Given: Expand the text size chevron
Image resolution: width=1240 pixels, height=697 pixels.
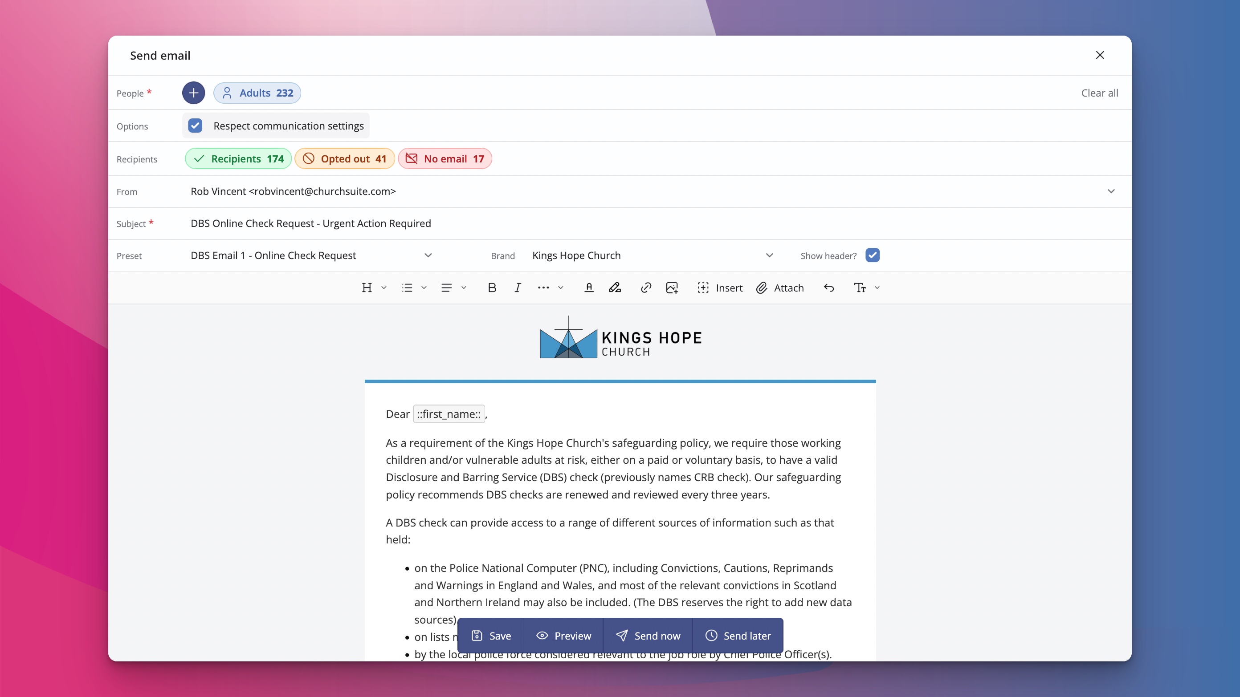Looking at the screenshot, I should (877, 288).
